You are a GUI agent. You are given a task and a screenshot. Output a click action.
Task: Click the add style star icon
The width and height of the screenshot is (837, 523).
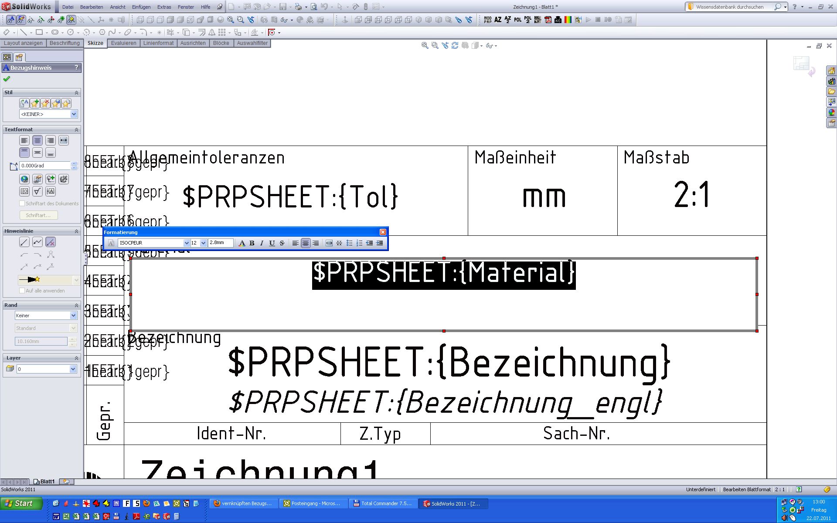tap(35, 103)
